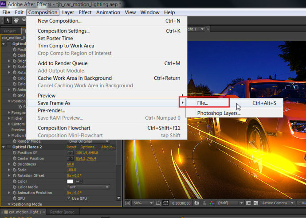This screenshot has width=306, height=218.
Task: Toggle Center Position stopwatch for Optical Flares 2
Action: pos(15,158)
